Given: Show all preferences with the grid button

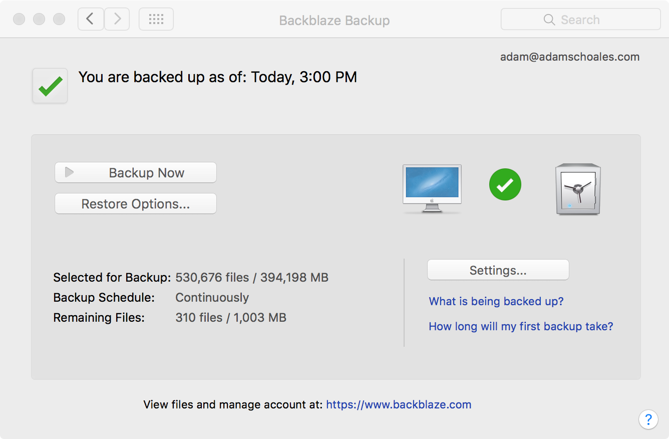Looking at the screenshot, I should click(156, 19).
